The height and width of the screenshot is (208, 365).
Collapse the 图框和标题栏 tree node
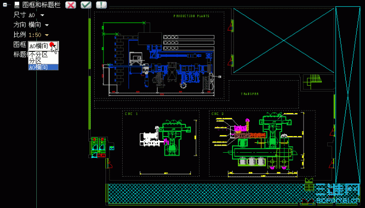coord(5,4)
